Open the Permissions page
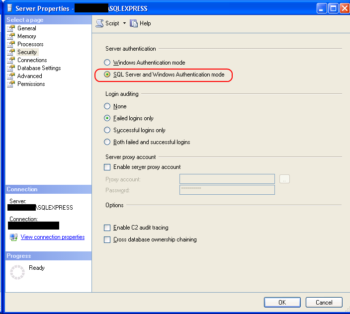 (x=31, y=84)
